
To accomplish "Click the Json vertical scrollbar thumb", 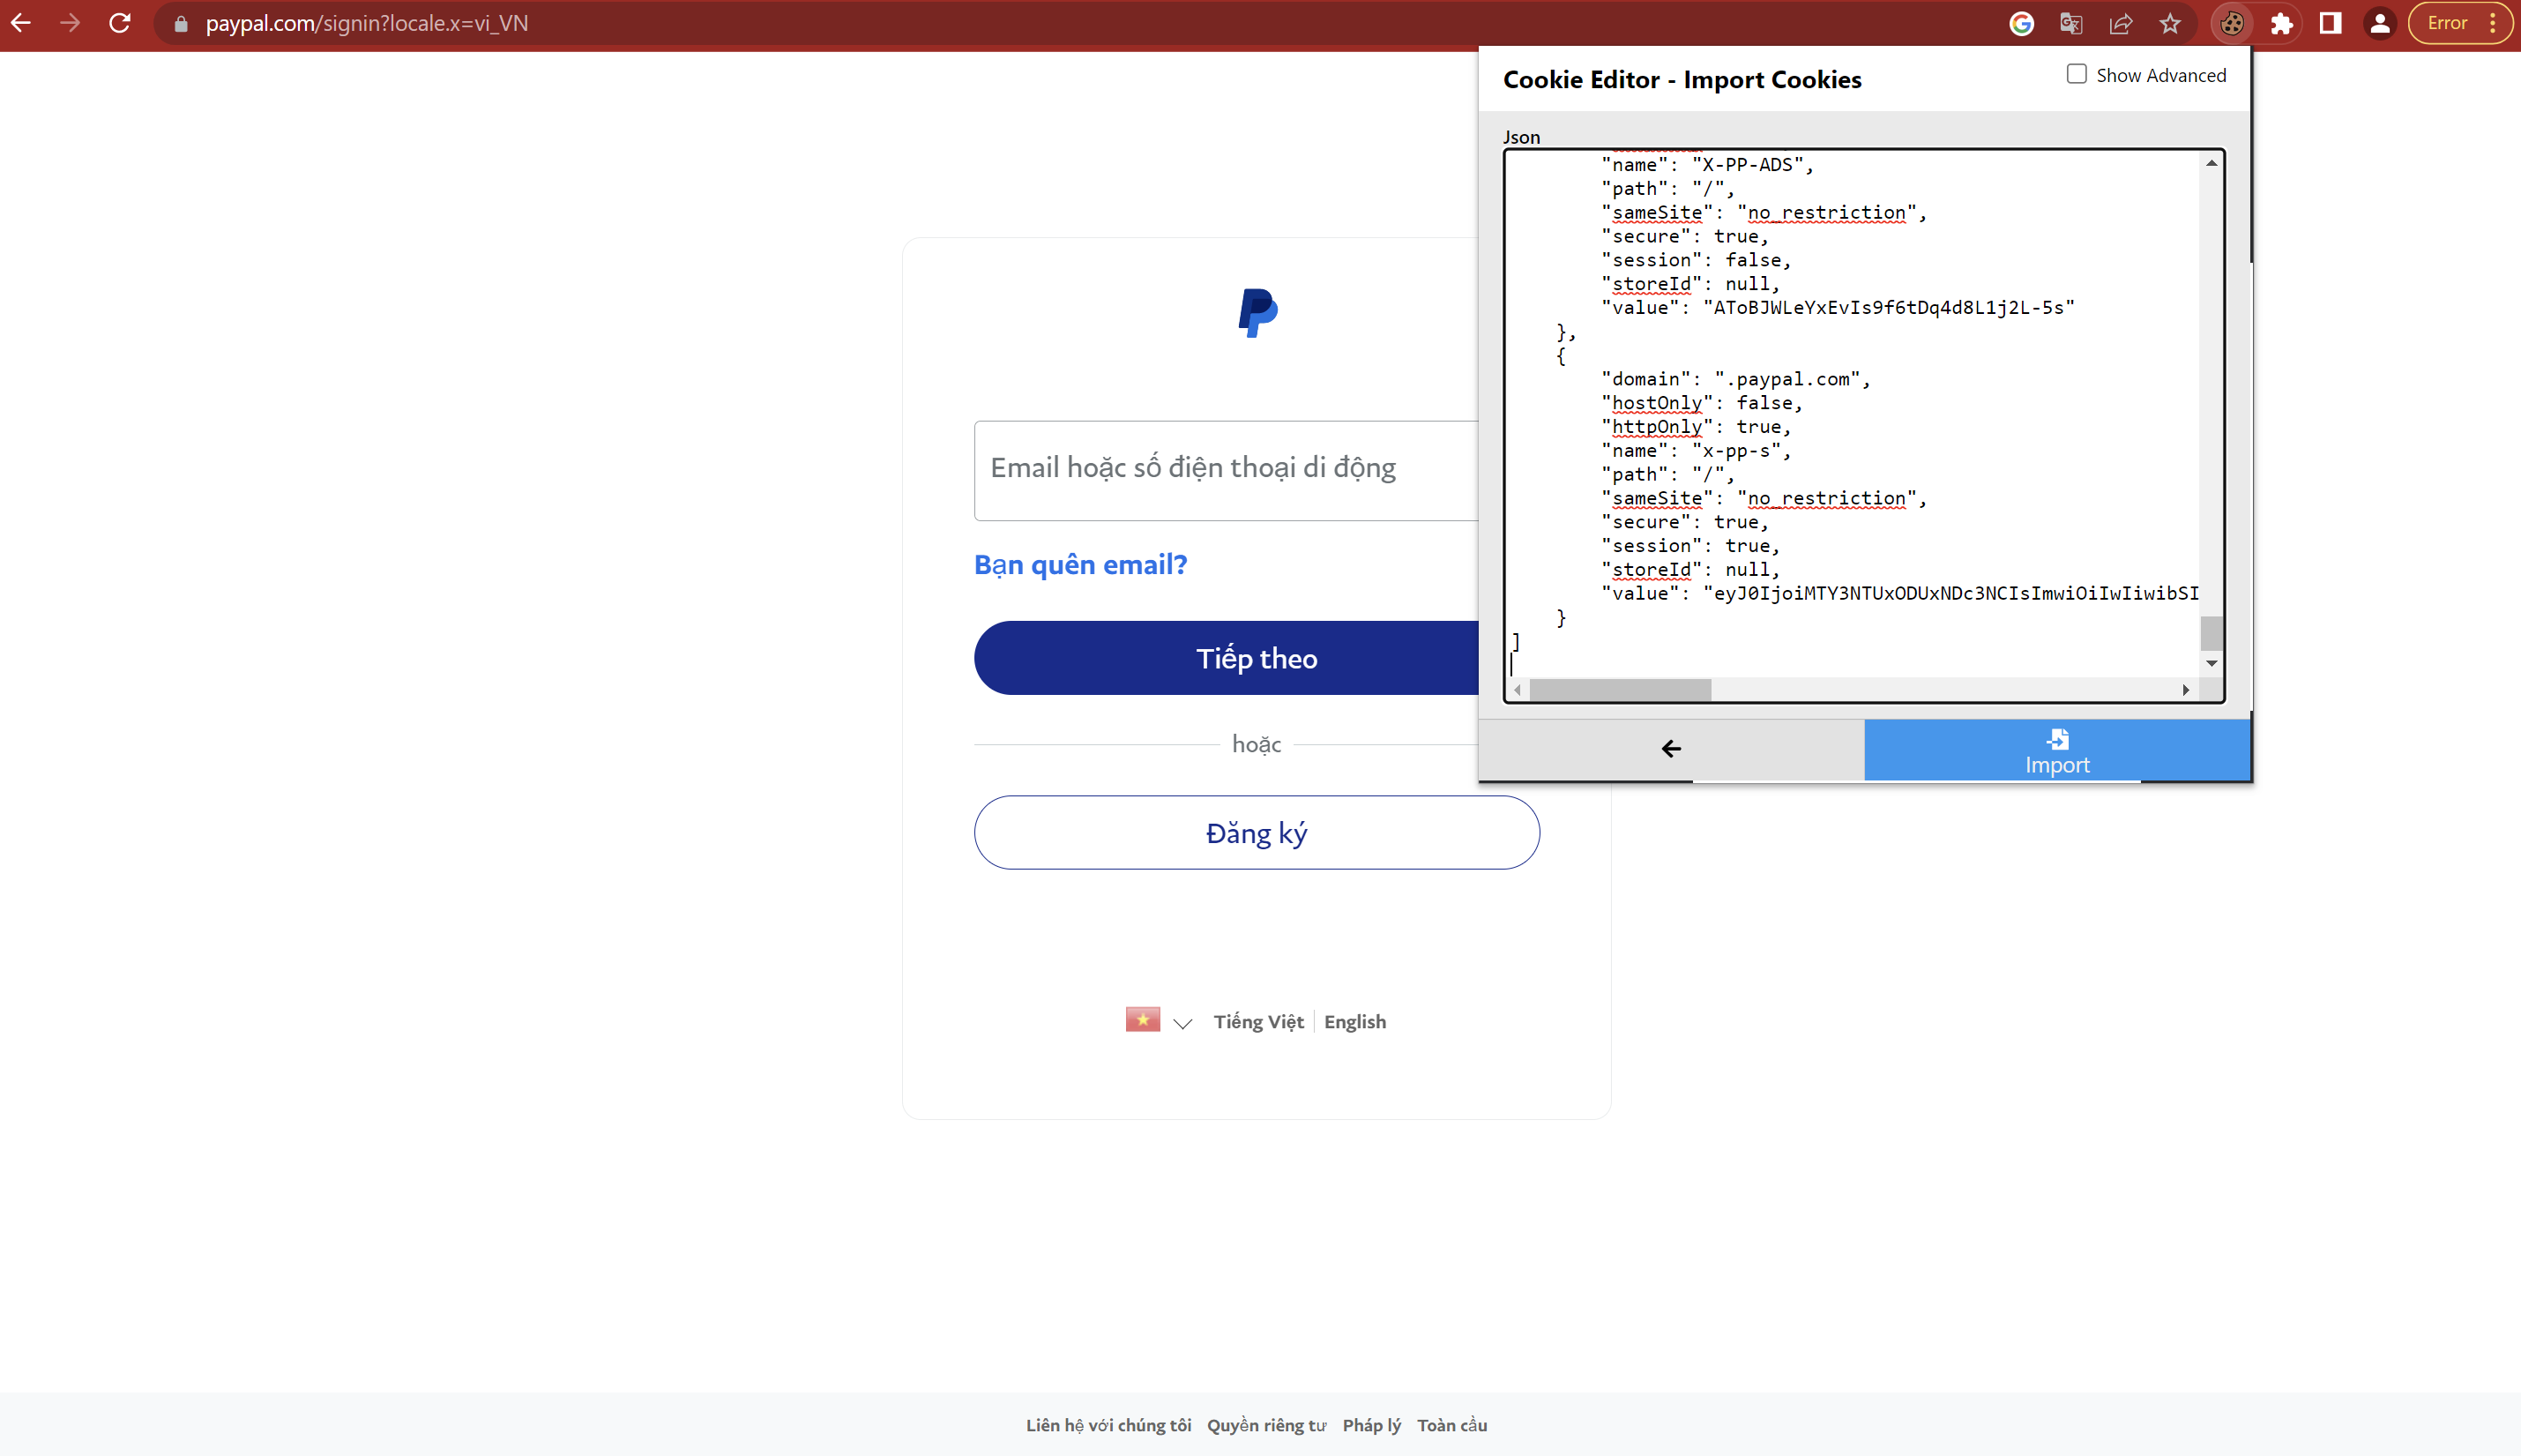I will [2211, 634].
